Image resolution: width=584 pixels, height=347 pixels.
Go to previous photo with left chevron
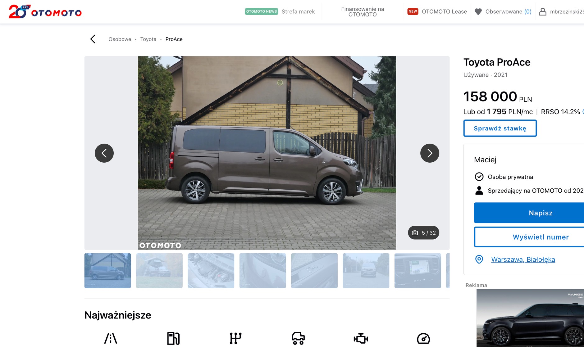[104, 153]
